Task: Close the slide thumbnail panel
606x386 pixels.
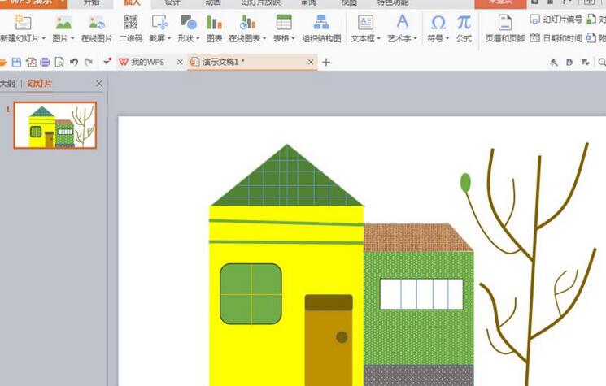Action: (x=99, y=84)
